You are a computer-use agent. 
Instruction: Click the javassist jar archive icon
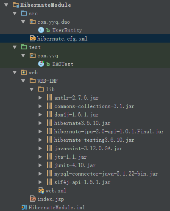point(49,148)
